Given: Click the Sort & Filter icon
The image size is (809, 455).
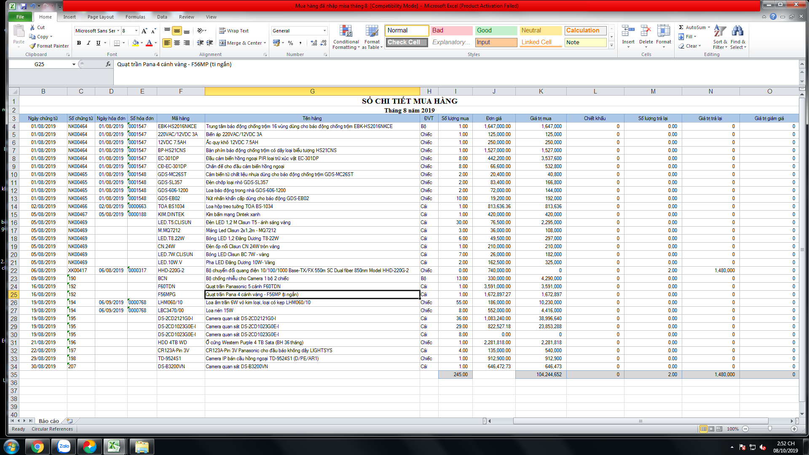Looking at the screenshot, I should point(720,31).
